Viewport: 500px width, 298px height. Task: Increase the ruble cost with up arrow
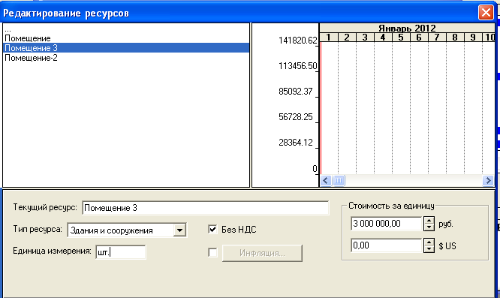(x=429, y=220)
